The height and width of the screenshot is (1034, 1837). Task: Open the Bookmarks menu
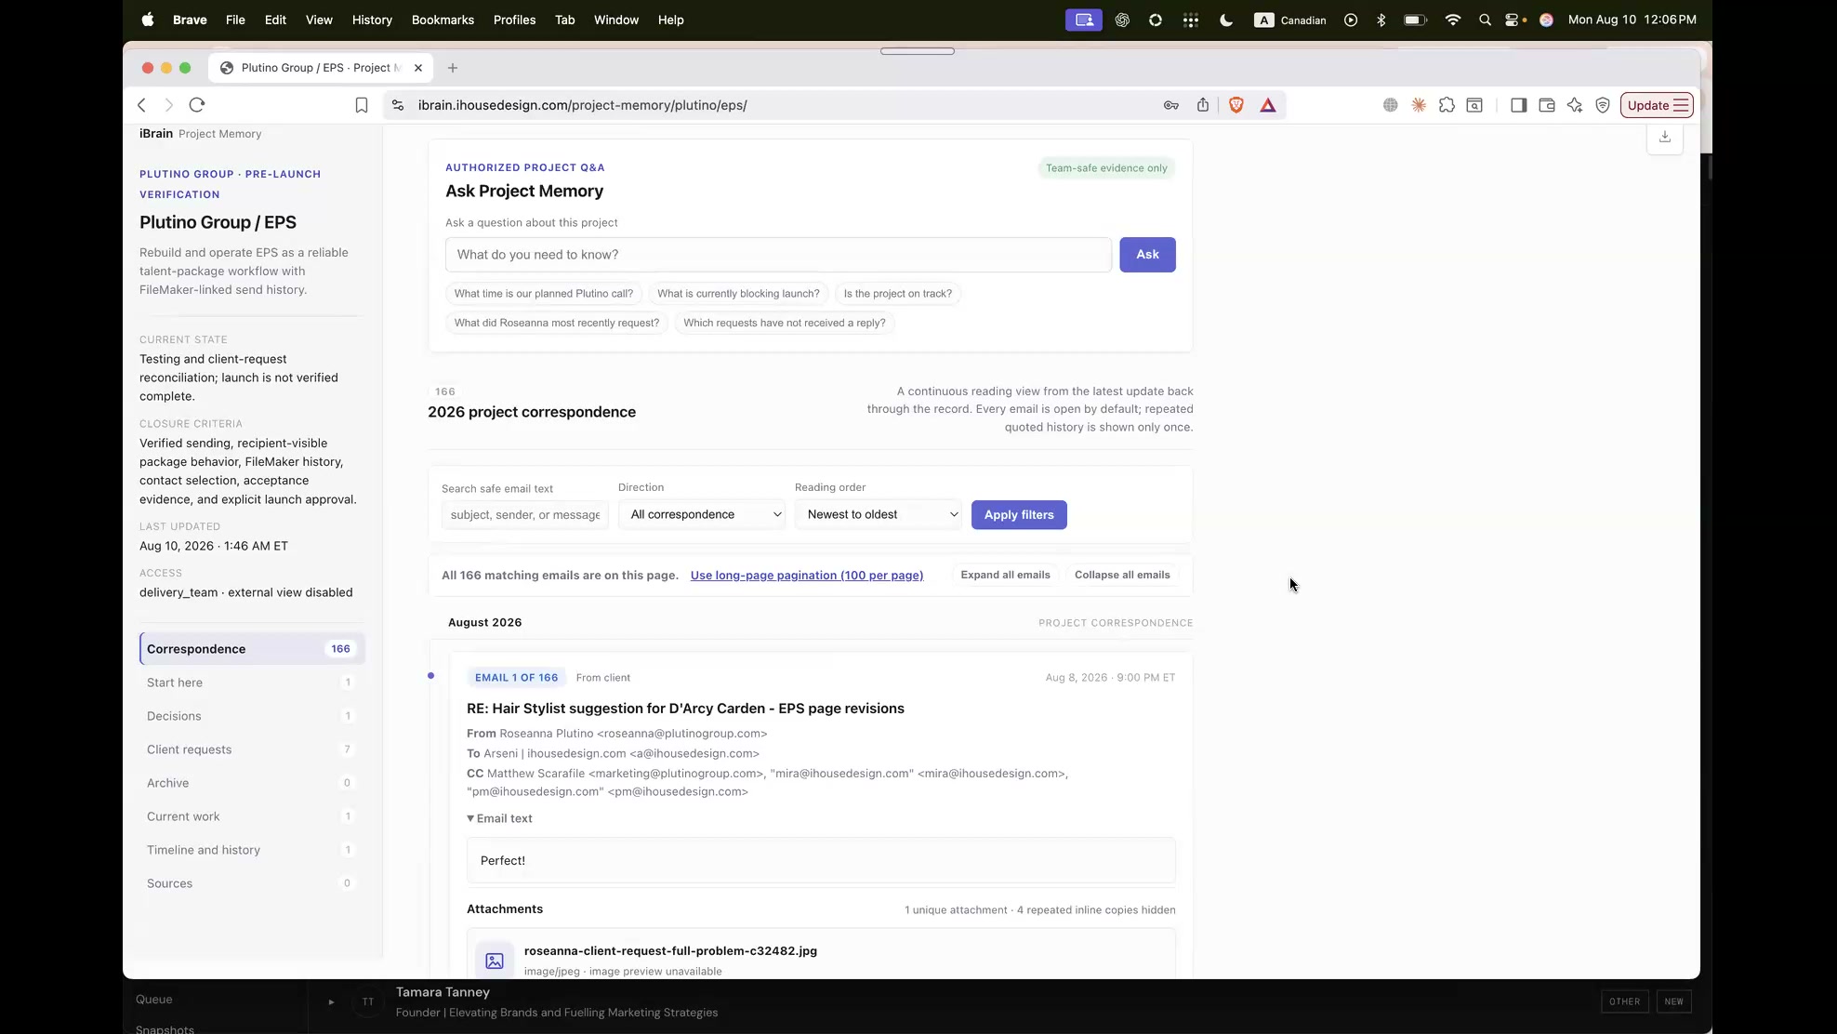[443, 20]
